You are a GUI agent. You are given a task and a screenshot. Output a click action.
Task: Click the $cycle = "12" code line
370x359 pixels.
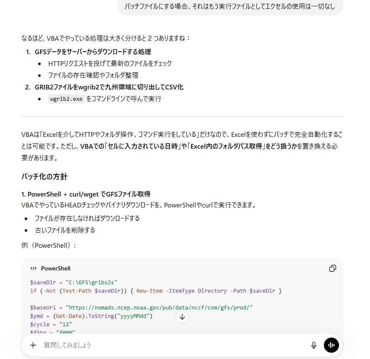[x=51, y=324]
